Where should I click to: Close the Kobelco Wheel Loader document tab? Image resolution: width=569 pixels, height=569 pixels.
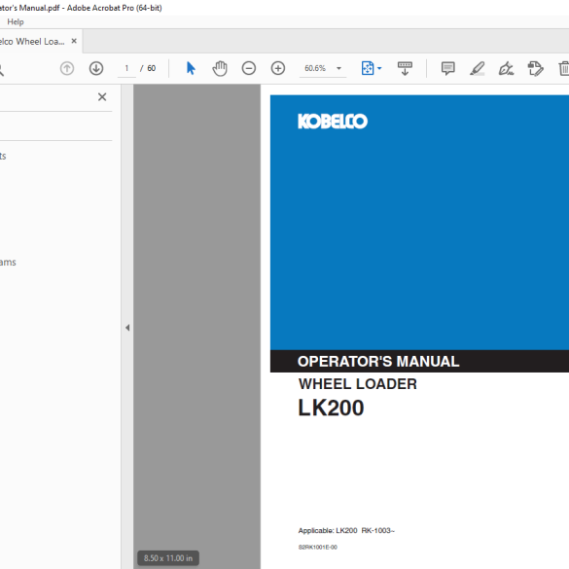click(74, 41)
